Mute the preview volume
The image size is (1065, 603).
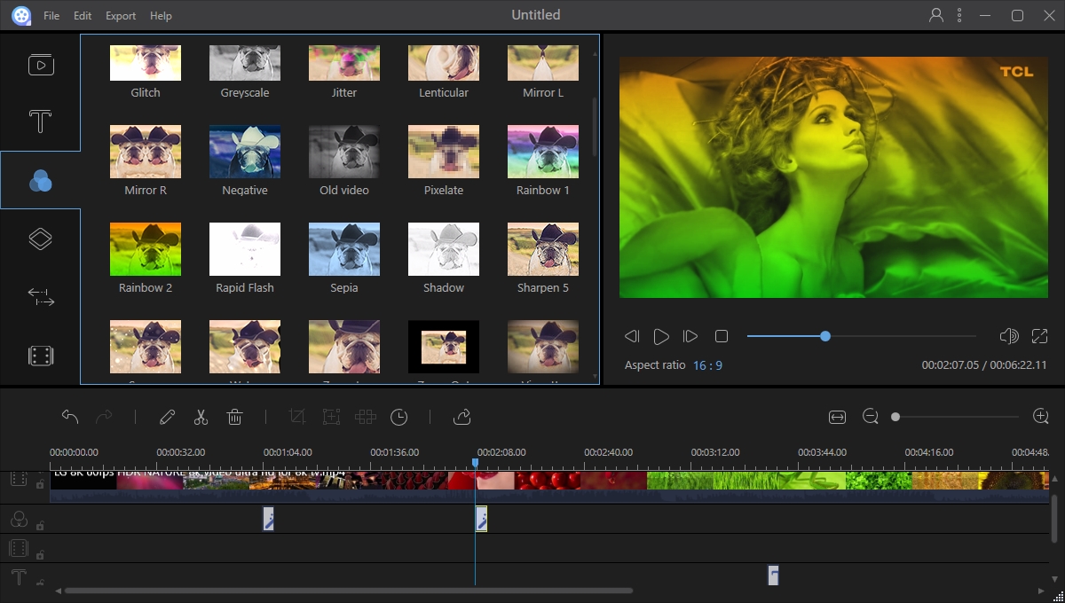click(1008, 336)
